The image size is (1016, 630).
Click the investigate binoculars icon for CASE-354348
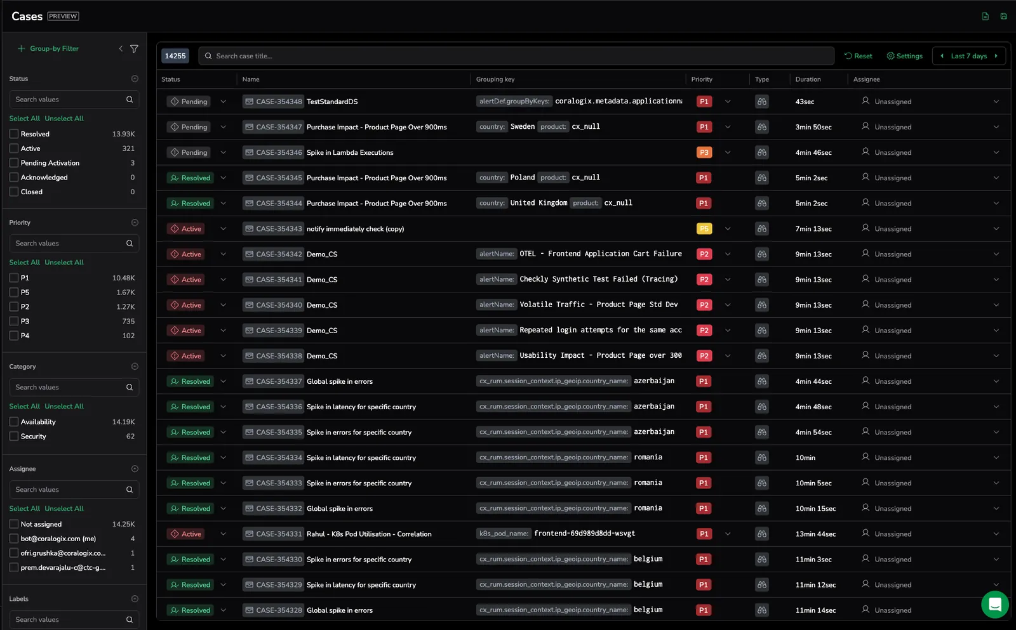coord(762,102)
